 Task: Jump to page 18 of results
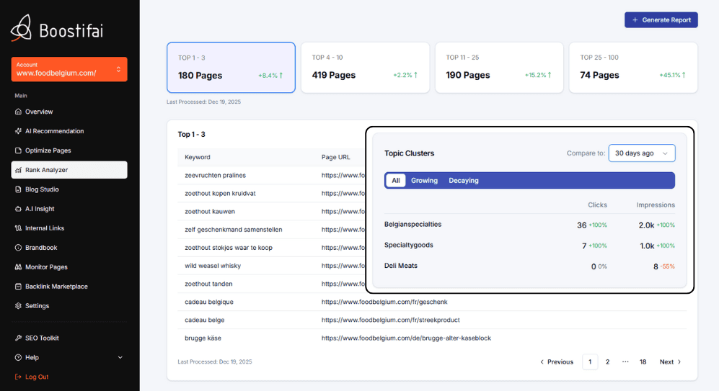pyautogui.click(x=643, y=361)
